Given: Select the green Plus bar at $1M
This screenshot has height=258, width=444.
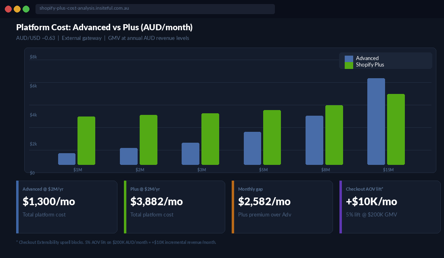Looking at the screenshot, I should [86, 141].
